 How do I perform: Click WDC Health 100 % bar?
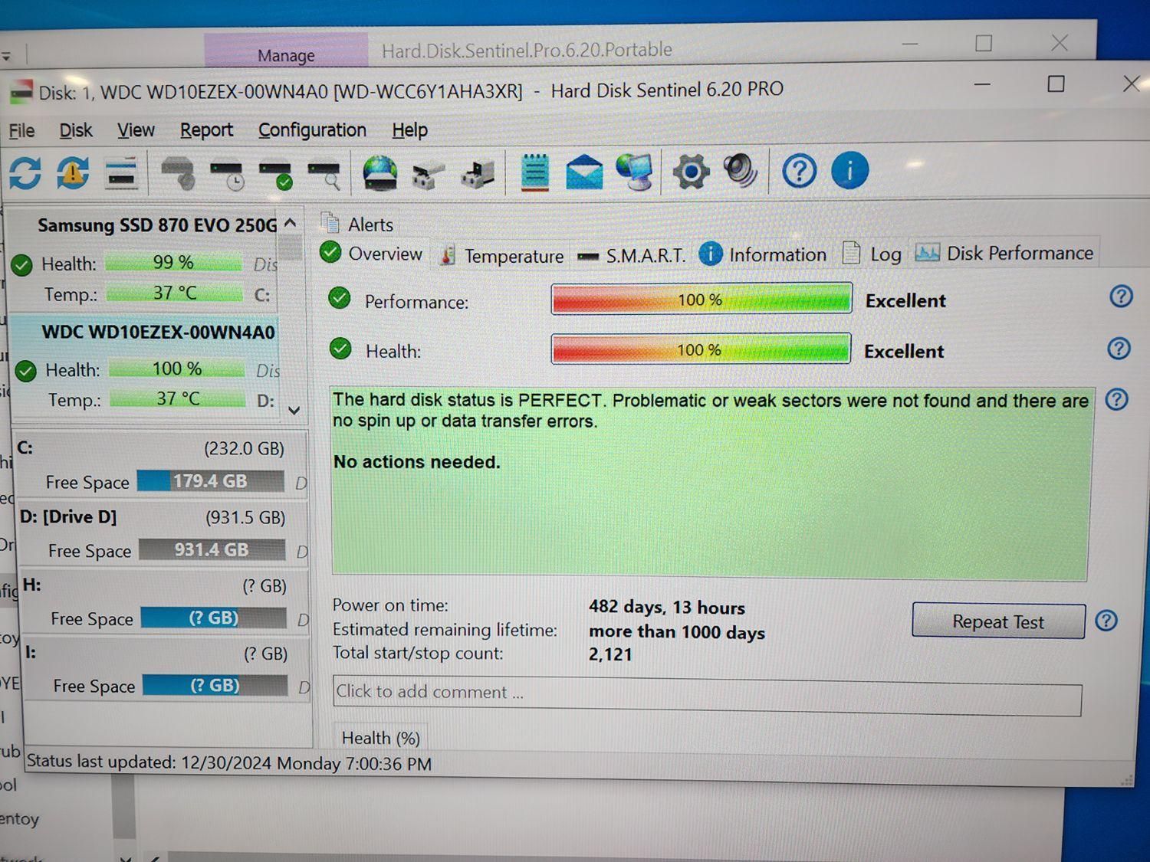177,369
